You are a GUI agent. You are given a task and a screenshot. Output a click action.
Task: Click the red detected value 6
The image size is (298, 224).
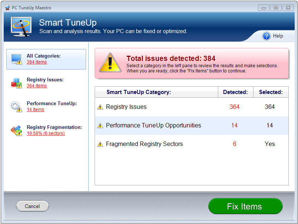click(x=235, y=144)
